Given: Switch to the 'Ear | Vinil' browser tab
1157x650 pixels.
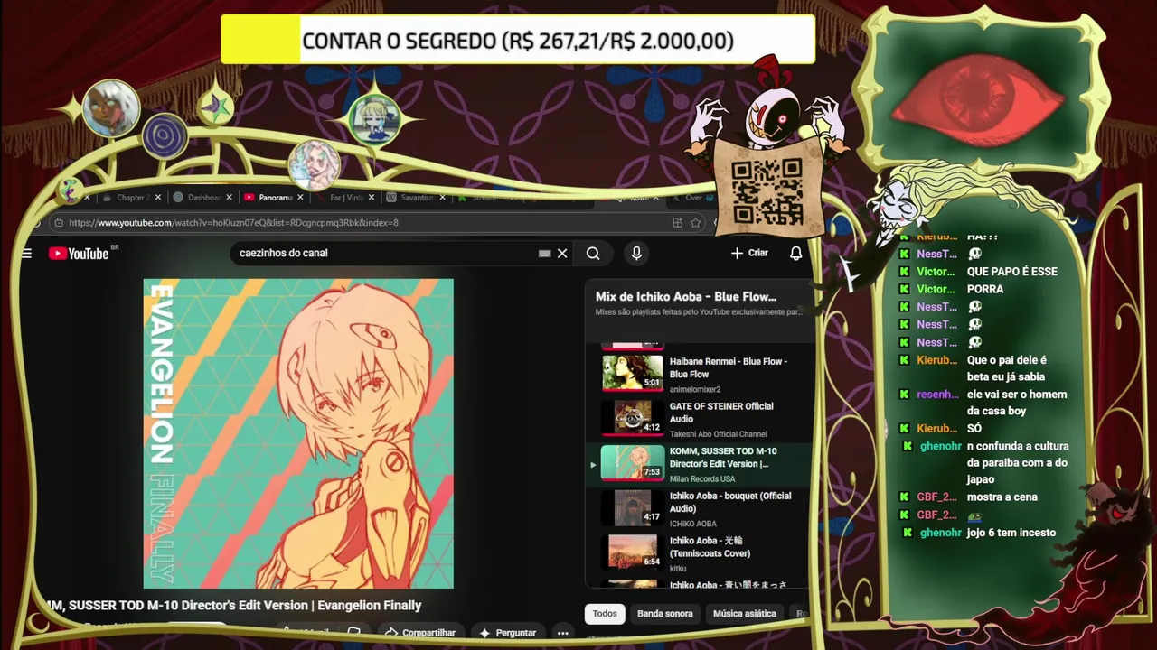Looking at the screenshot, I should pos(345,197).
